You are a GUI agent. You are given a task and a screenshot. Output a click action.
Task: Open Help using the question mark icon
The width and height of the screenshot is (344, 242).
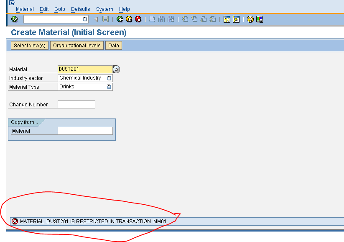[250, 19]
